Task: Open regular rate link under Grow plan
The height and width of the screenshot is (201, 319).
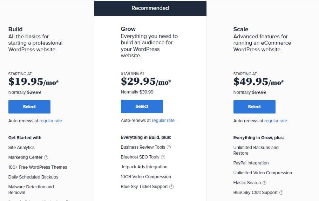Action: pyautogui.click(x=163, y=120)
